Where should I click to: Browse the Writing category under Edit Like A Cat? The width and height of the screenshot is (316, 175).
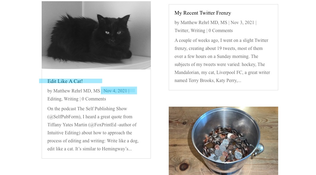pyautogui.click(x=71, y=99)
